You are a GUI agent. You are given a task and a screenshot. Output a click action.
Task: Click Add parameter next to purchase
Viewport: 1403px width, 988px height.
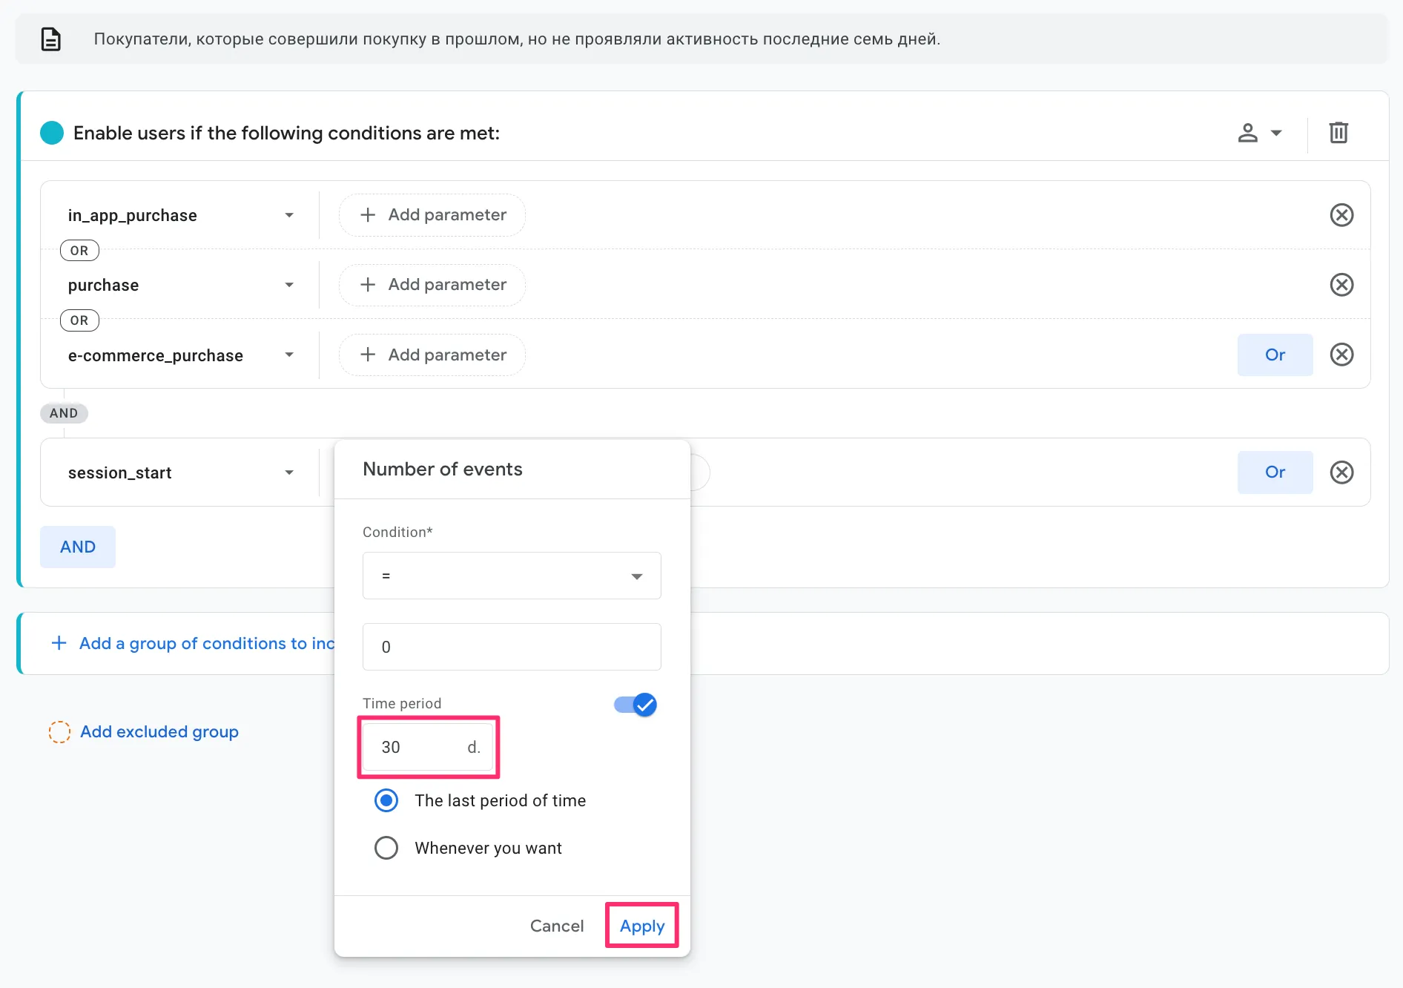pyautogui.click(x=432, y=285)
